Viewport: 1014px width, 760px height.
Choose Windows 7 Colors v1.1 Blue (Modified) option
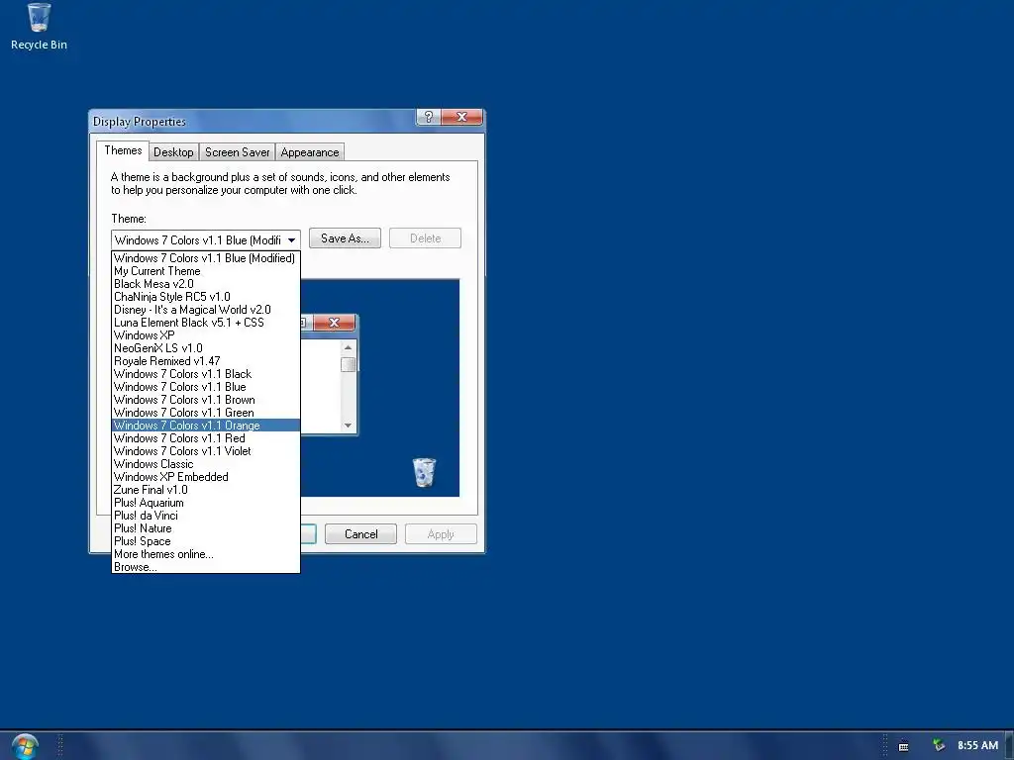click(206, 258)
